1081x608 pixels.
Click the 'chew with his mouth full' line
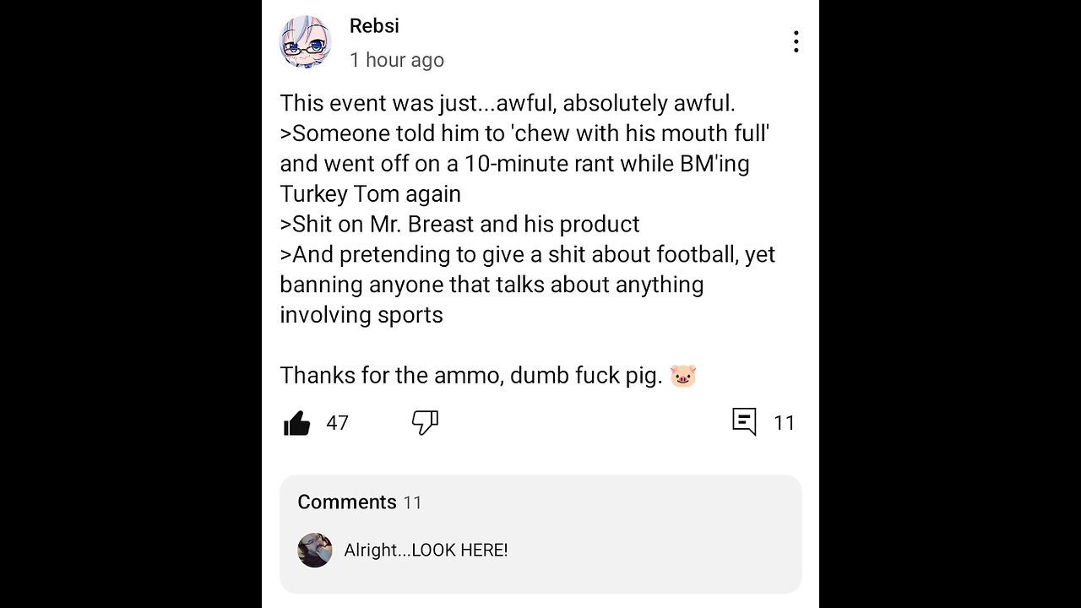point(524,133)
